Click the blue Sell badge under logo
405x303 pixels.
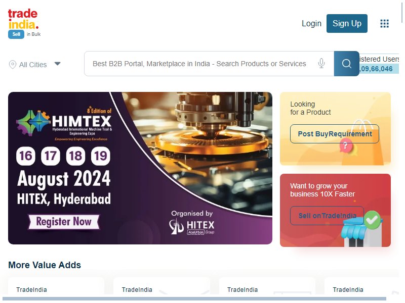(x=16, y=34)
